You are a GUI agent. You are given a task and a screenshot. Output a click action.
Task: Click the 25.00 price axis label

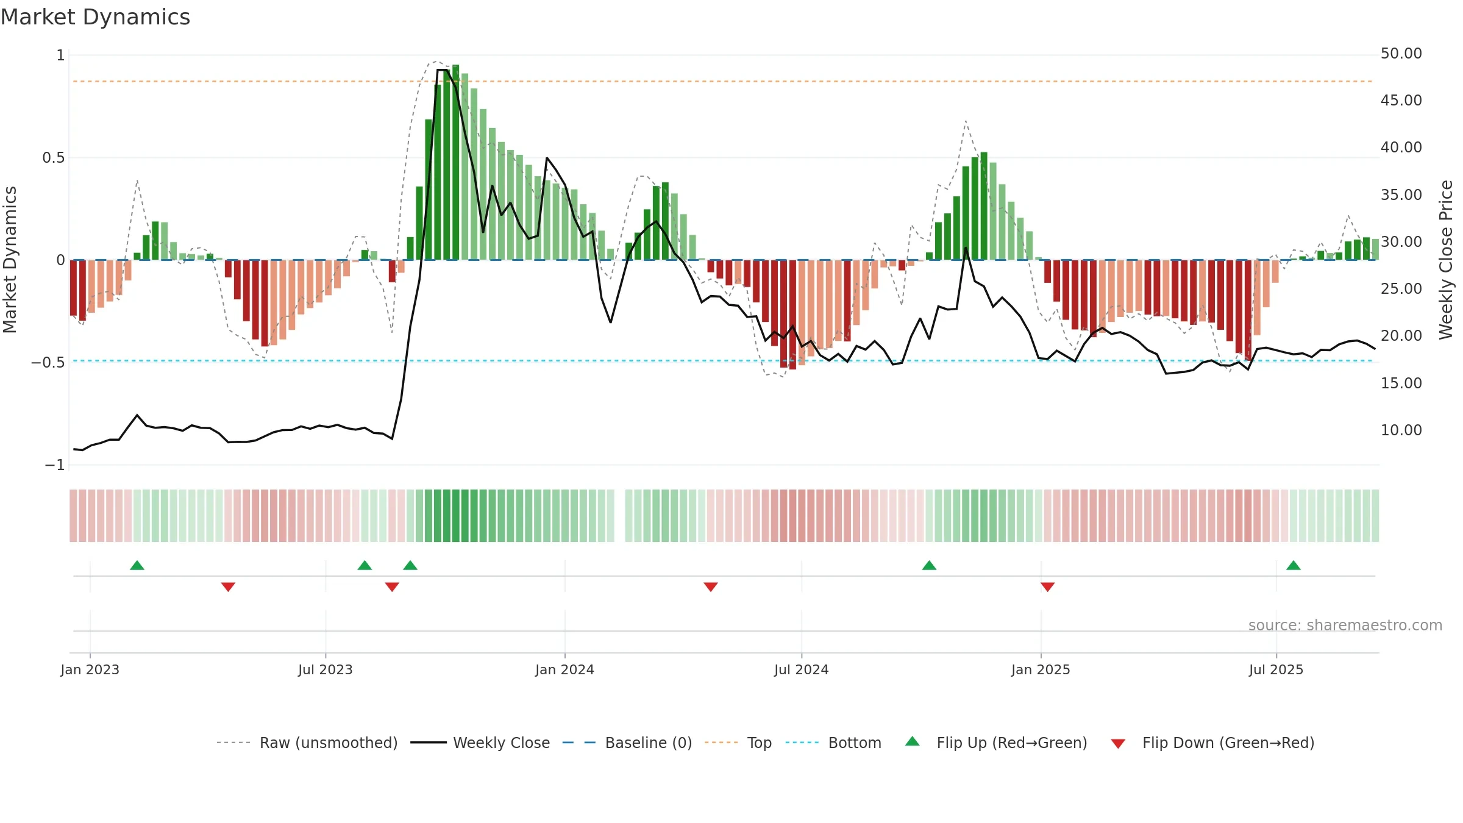pyautogui.click(x=1401, y=289)
